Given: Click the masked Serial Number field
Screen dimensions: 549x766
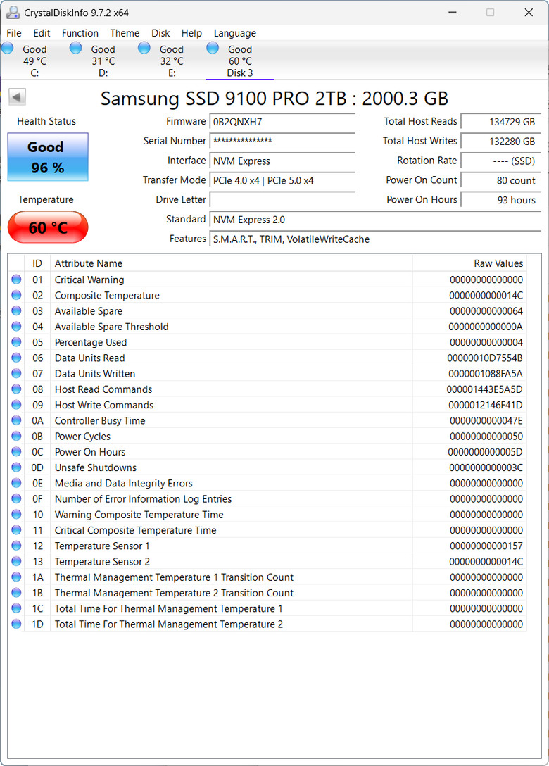Looking at the screenshot, I should [x=282, y=141].
